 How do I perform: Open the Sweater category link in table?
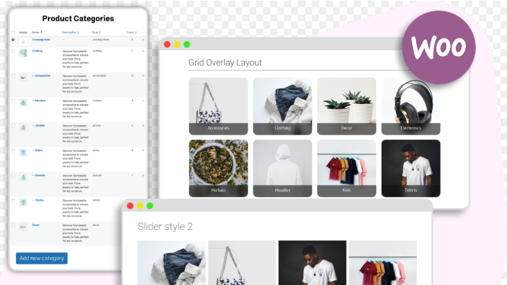coord(40,175)
